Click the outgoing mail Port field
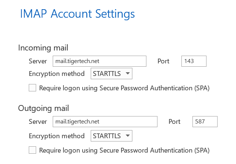Viewport: 236px width, 164px height. [x=205, y=122]
